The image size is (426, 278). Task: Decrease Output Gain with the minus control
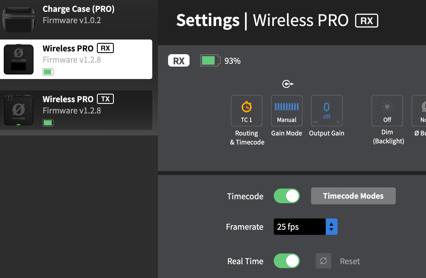click(316, 122)
